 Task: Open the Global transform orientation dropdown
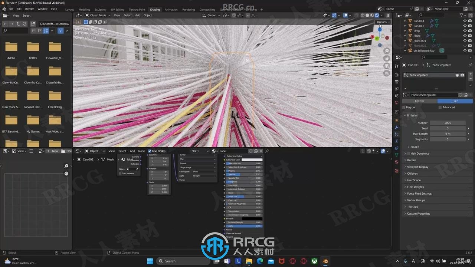point(212,16)
